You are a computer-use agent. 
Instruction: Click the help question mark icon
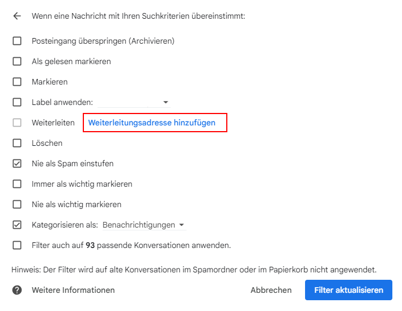click(x=17, y=290)
